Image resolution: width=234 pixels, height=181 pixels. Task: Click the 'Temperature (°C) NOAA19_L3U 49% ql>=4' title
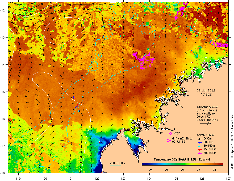(182, 159)
